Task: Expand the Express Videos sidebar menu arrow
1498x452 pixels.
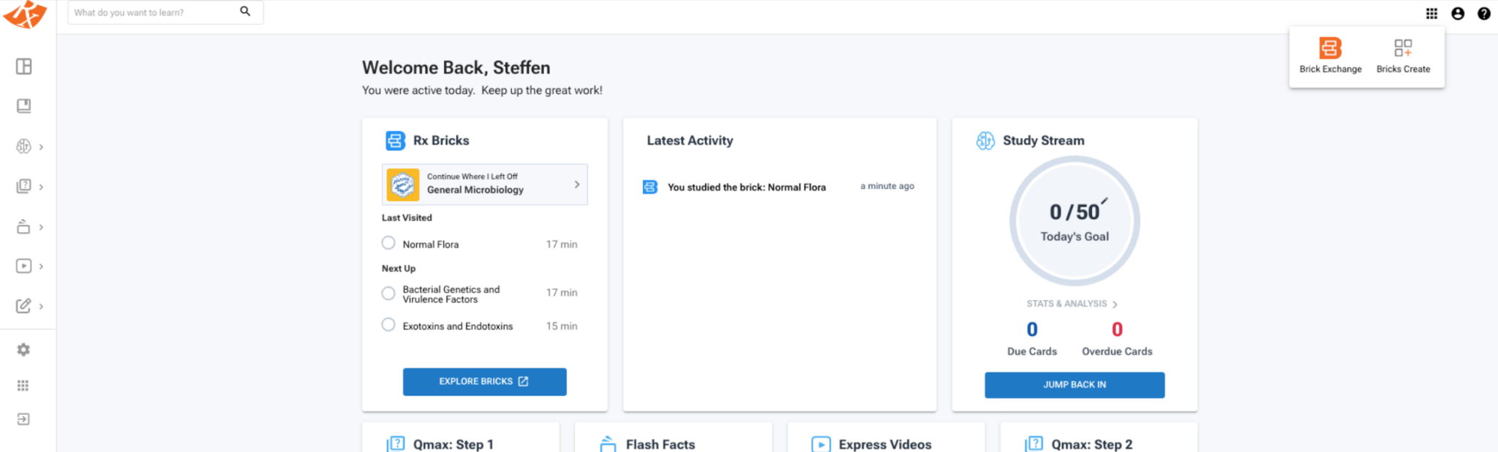Action: [41, 267]
